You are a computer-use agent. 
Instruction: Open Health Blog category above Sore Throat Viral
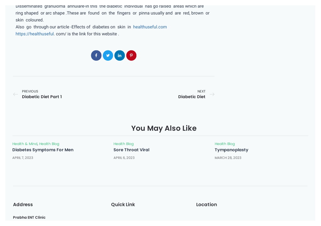(124, 144)
